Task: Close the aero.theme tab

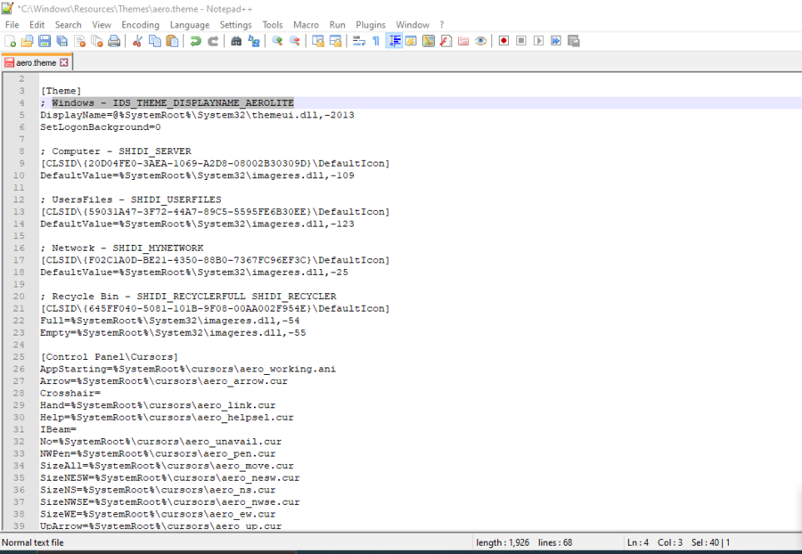Action: 64,62
